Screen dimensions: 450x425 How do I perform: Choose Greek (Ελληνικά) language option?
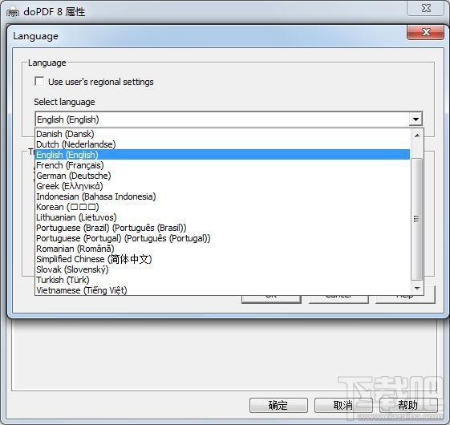(x=222, y=186)
